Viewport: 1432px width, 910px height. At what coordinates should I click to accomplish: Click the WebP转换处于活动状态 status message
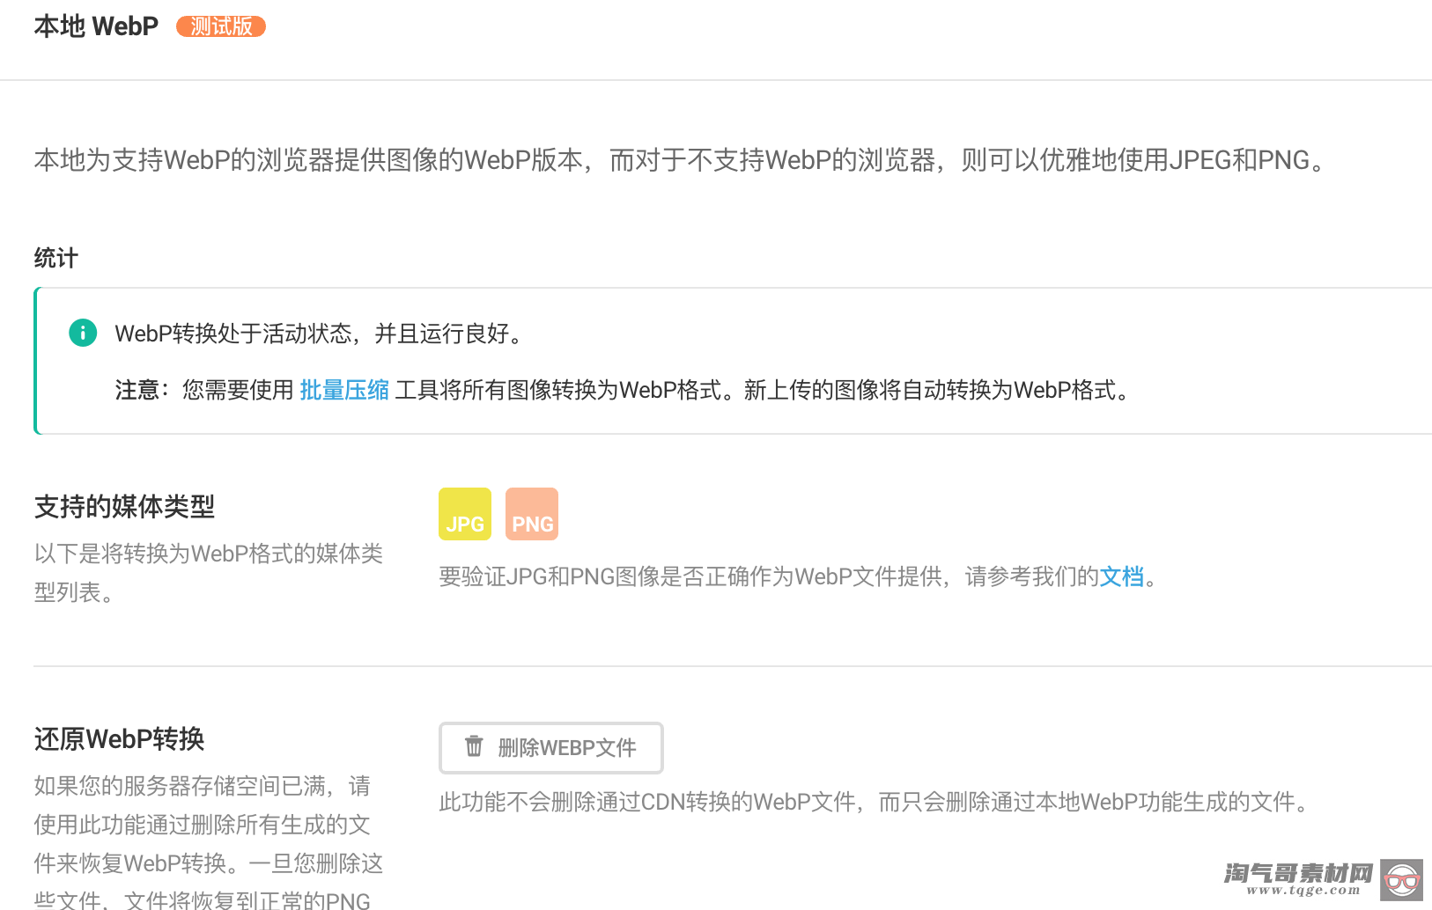click(x=321, y=334)
